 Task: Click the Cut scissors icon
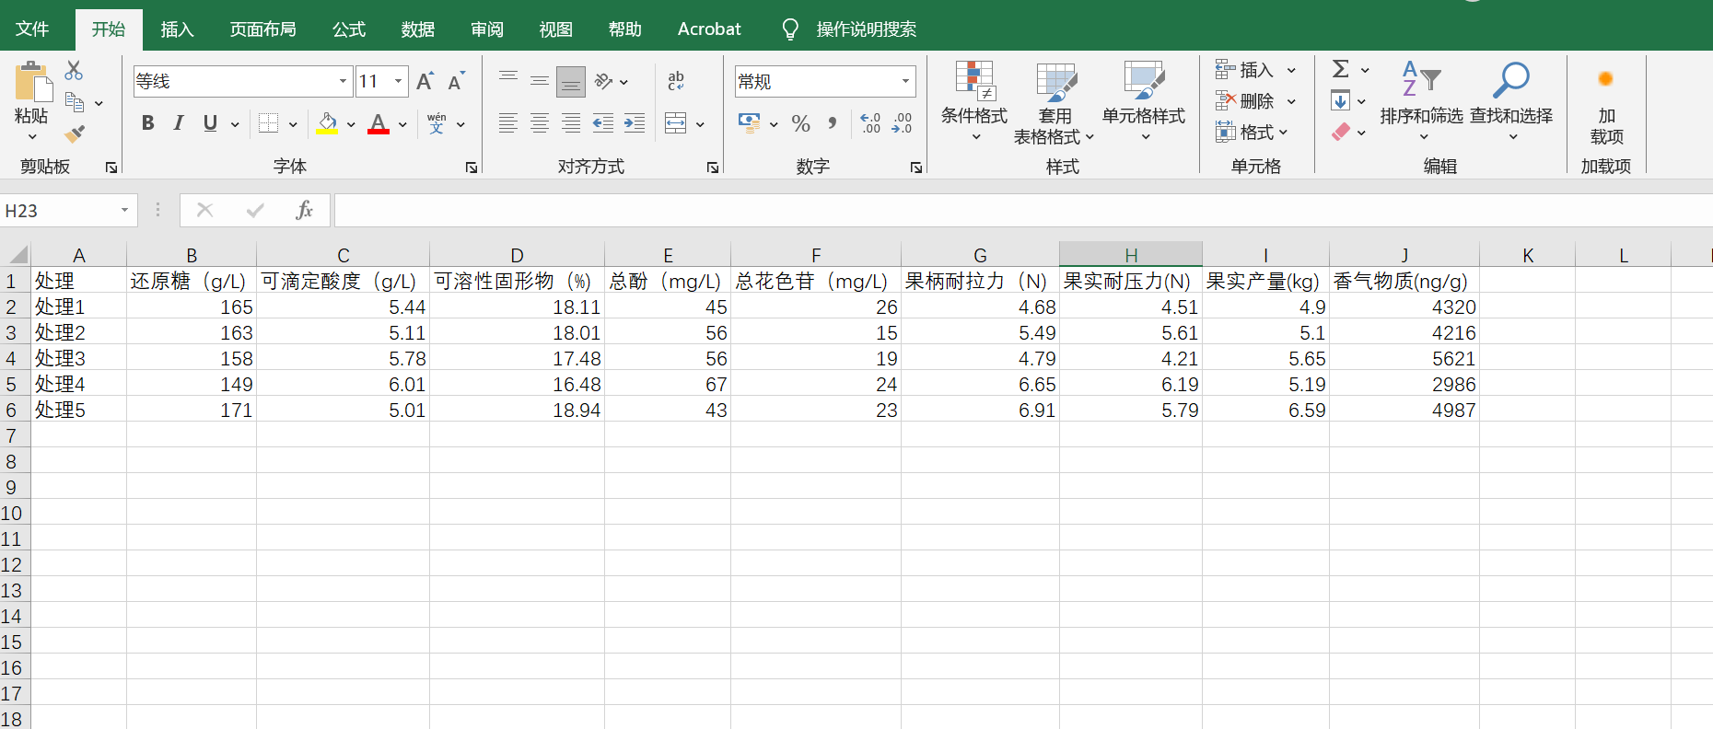click(x=74, y=70)
